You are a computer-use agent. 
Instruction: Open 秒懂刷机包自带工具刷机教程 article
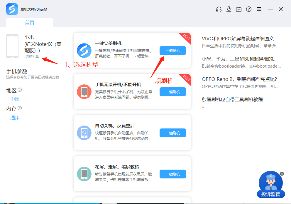(232, 99)
